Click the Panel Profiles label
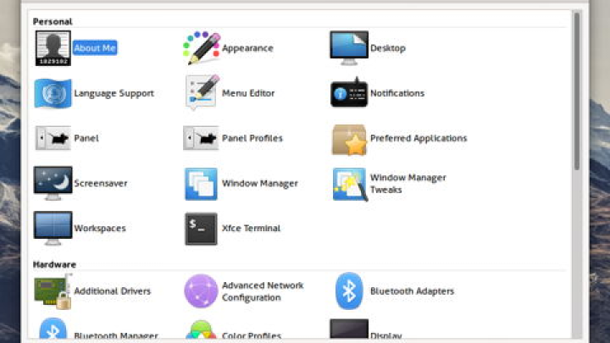The image size is (610, 343). [252, 138]
